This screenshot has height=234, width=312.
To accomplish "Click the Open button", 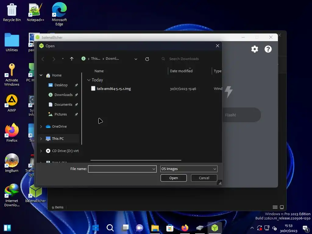I will (173, 178).
